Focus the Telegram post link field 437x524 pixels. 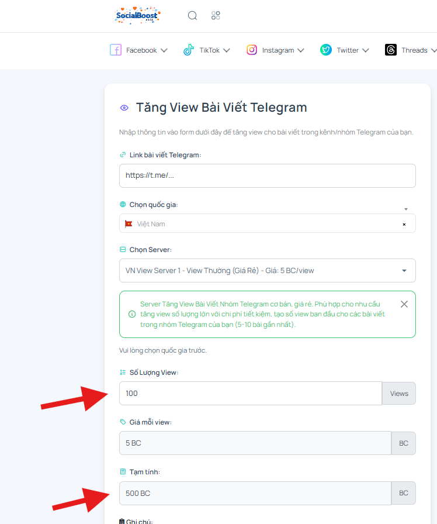pos(268,176)
